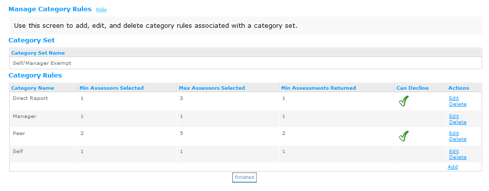Image resolution: width=489 pixels, height=191 pixels.
Task: Click the Max Assessors Selected column header
Action: pyautogui.click(x=212, y=88)
